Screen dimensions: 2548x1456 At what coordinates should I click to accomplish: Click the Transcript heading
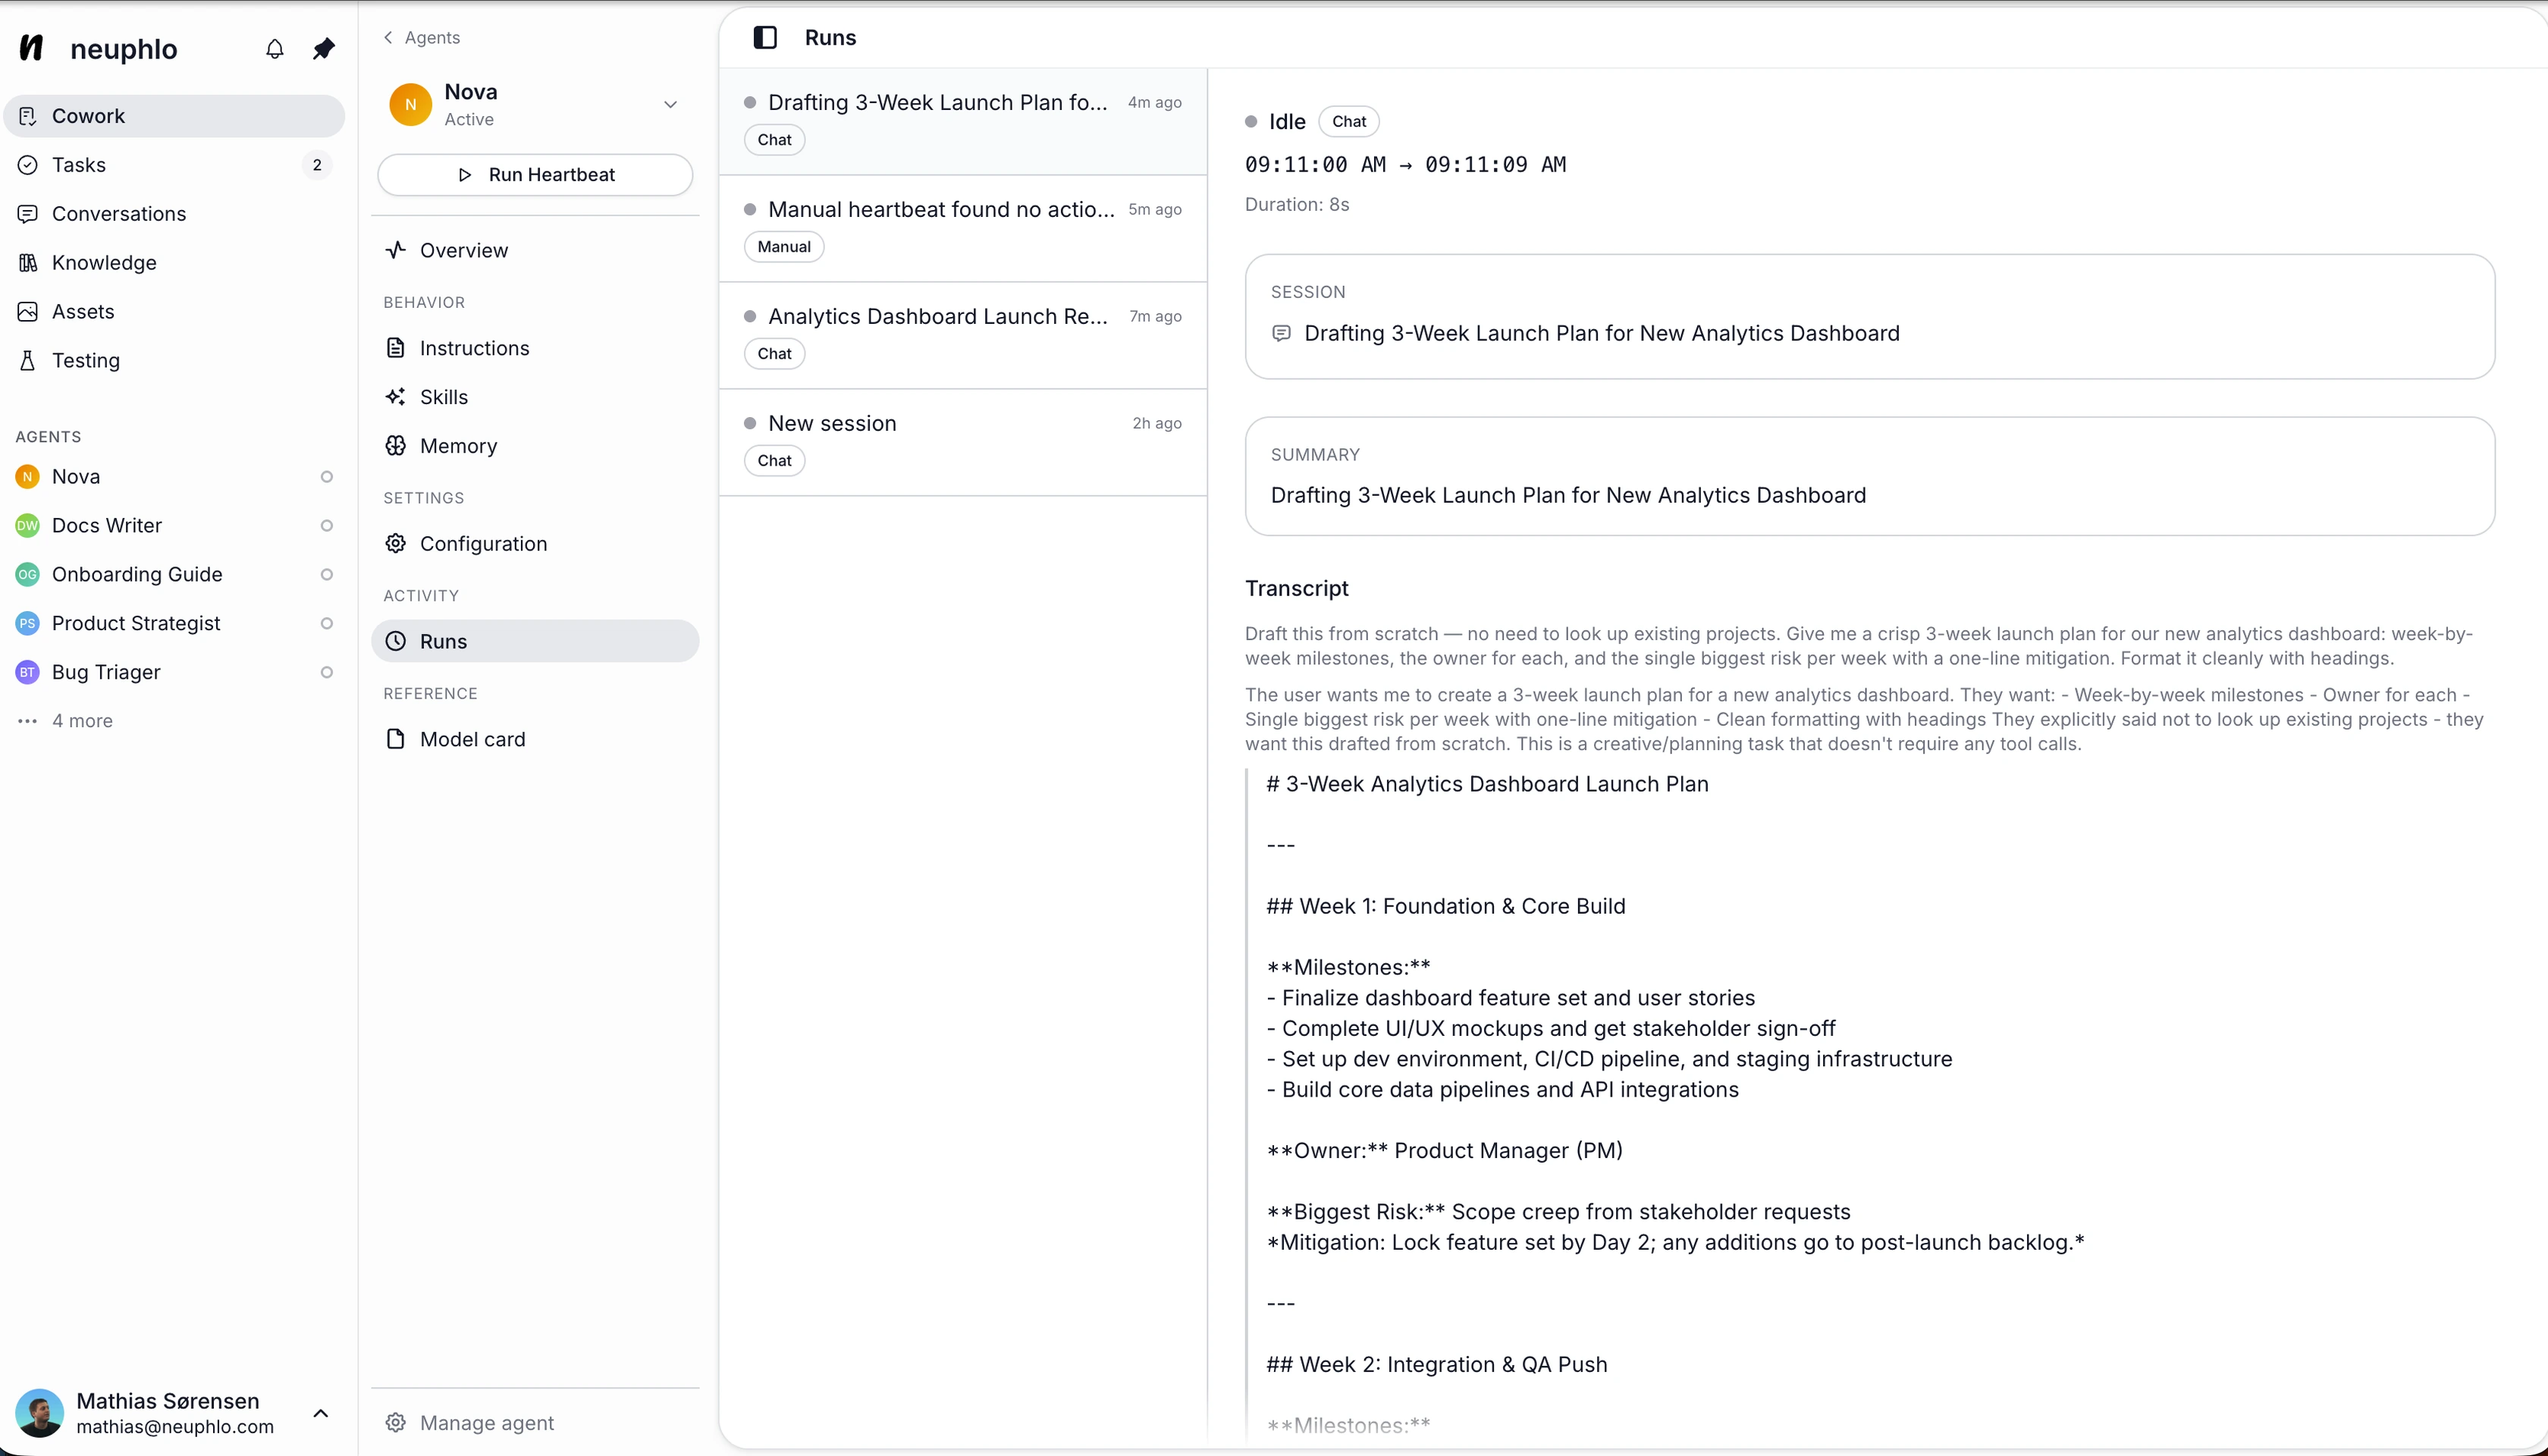pos(1296,589)
